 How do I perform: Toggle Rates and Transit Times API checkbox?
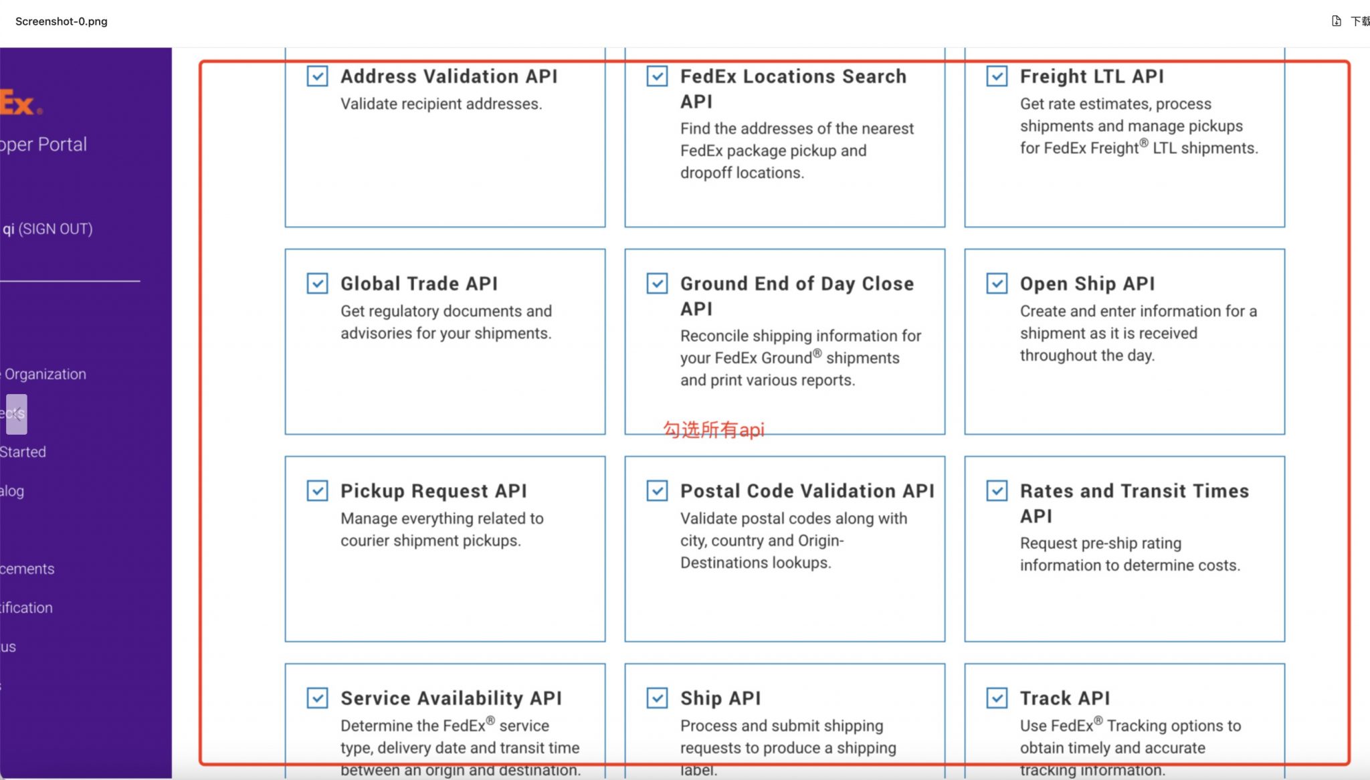[x=997, y=491]
